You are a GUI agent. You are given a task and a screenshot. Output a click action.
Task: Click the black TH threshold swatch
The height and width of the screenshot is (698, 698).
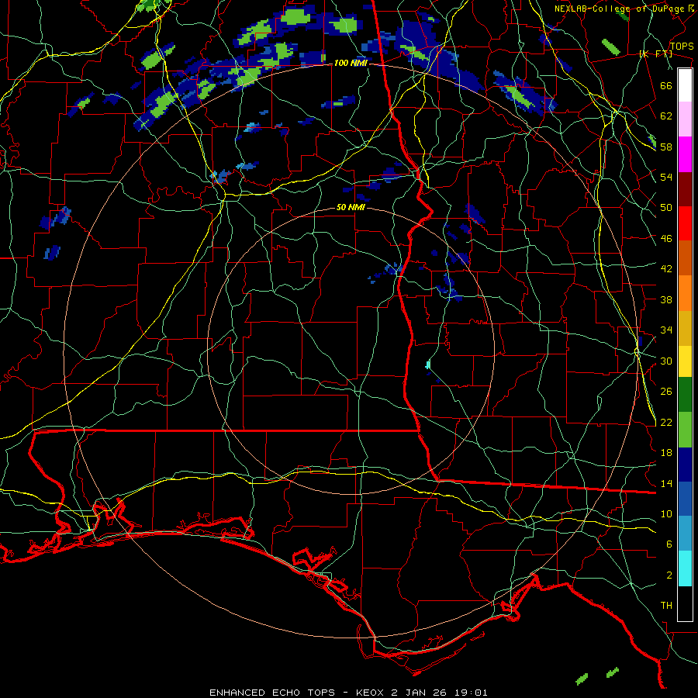[685, 603]
